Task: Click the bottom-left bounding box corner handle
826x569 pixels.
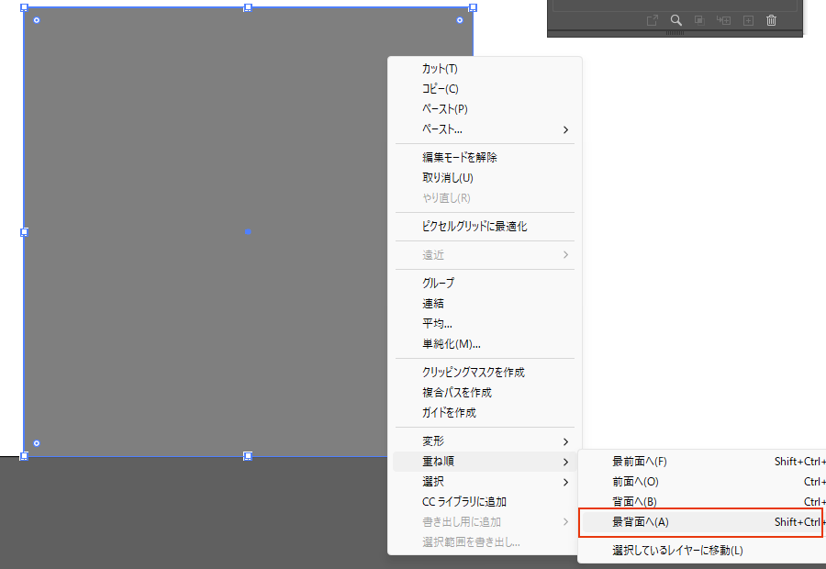Action: [24, 456]
